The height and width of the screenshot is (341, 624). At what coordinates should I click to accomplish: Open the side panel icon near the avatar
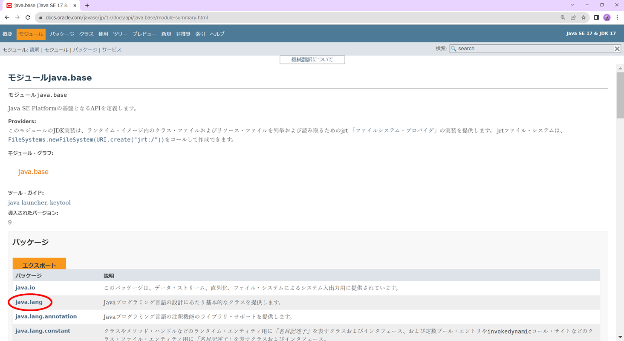coord(596,17)
